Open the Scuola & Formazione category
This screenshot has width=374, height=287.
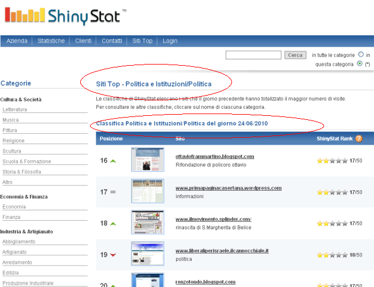(27, 161)
